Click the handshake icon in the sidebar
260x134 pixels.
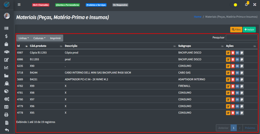pos(7,52)
